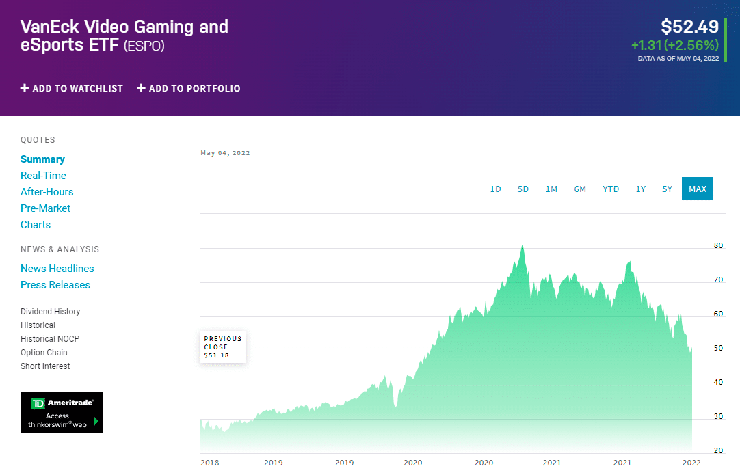Image resolution: width=740 pixels, height=475 pixels.
Task: Click the 20 y-axis label
Action: point(718,450)
